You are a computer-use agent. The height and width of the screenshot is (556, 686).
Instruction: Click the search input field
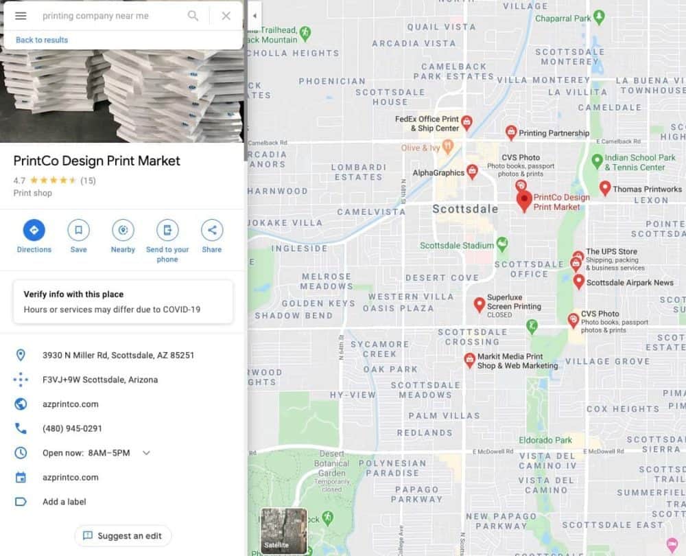coord(110,16)
